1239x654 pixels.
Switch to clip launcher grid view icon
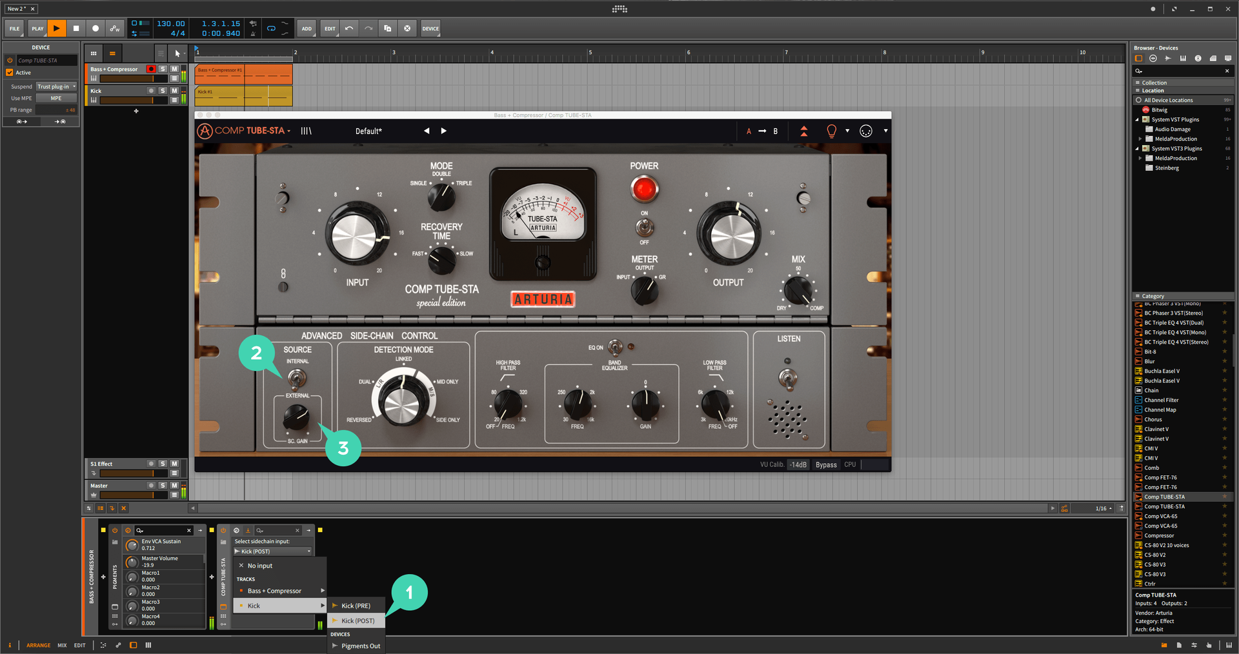(x=94, y=54)
